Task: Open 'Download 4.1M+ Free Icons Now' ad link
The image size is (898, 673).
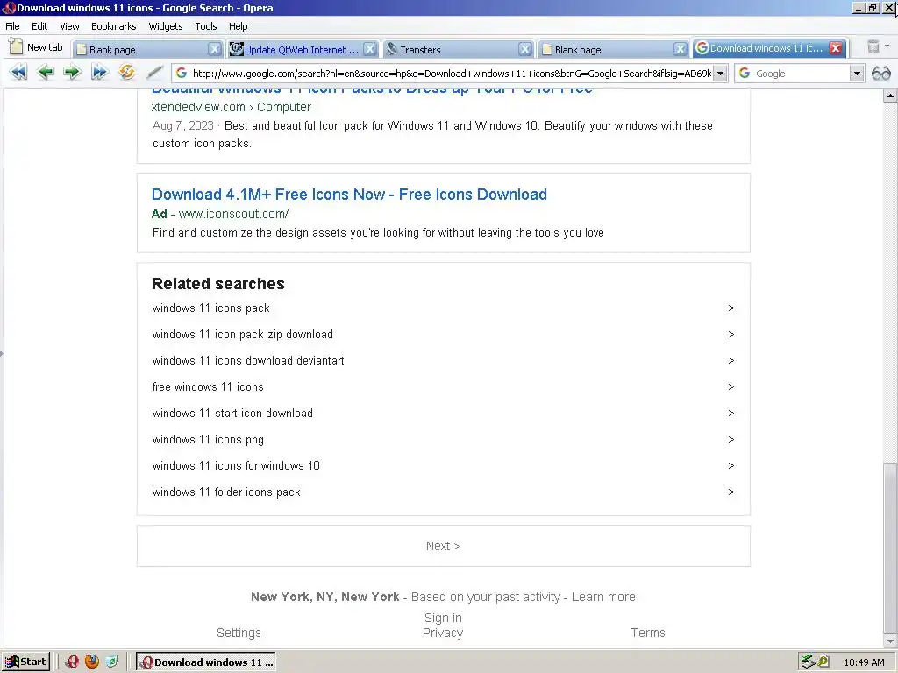Action: tap(349, 195)
